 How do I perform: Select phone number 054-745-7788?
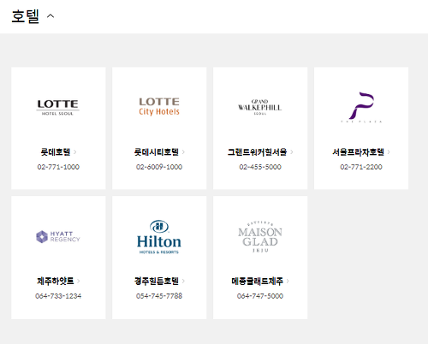[x=159, y=296]
